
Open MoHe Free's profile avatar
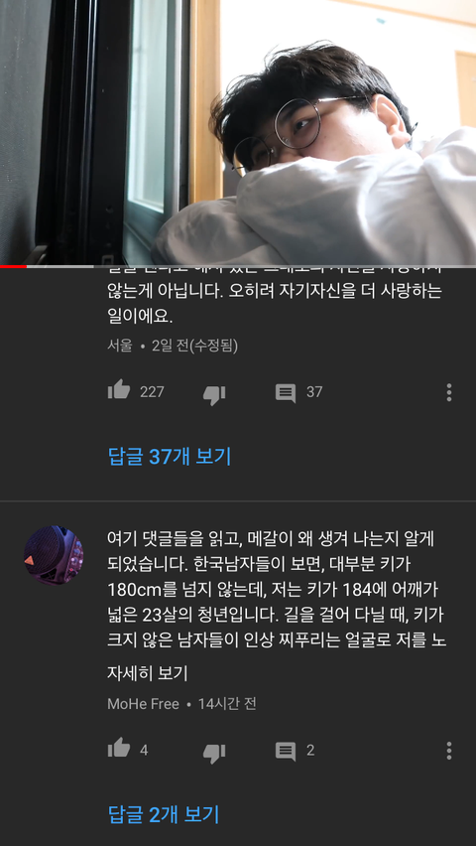coord(54,556)
